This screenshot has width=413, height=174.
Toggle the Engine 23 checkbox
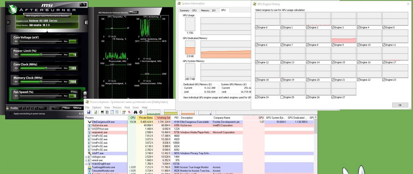pyautogui.click(x=384, y=80)
